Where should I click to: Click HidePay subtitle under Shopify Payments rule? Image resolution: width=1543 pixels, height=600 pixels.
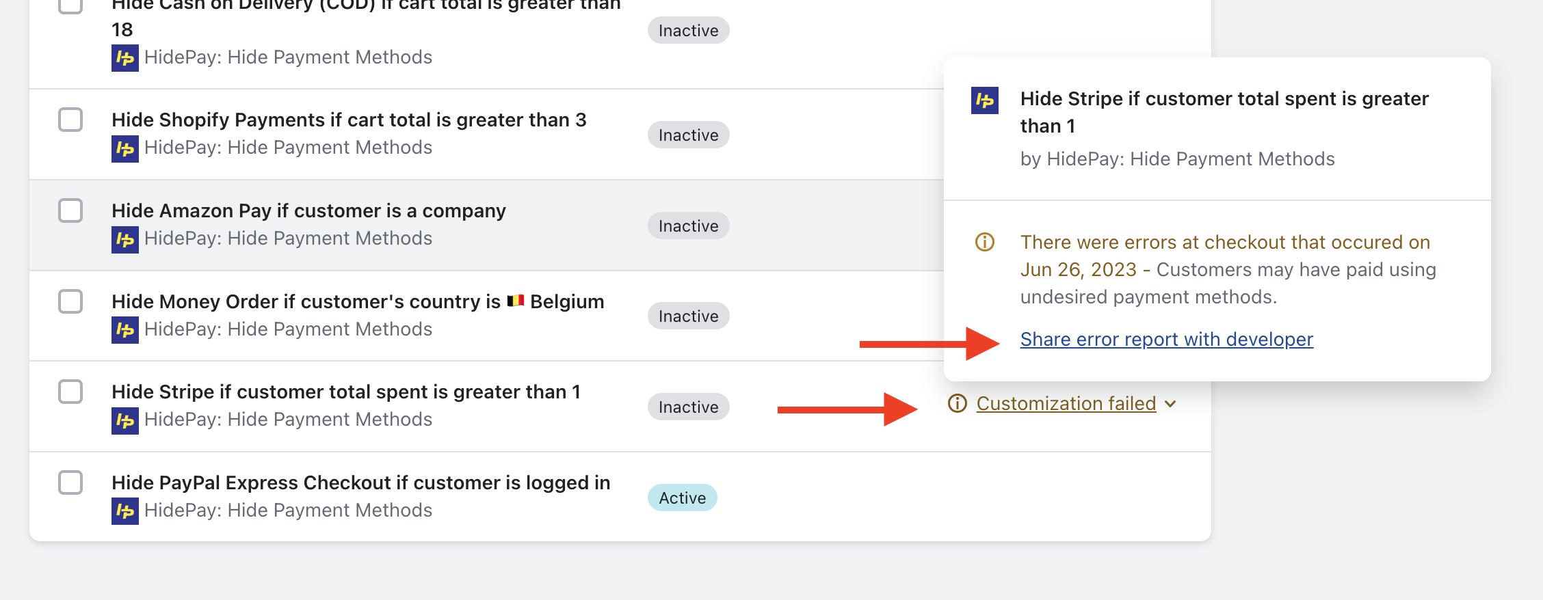288,147
